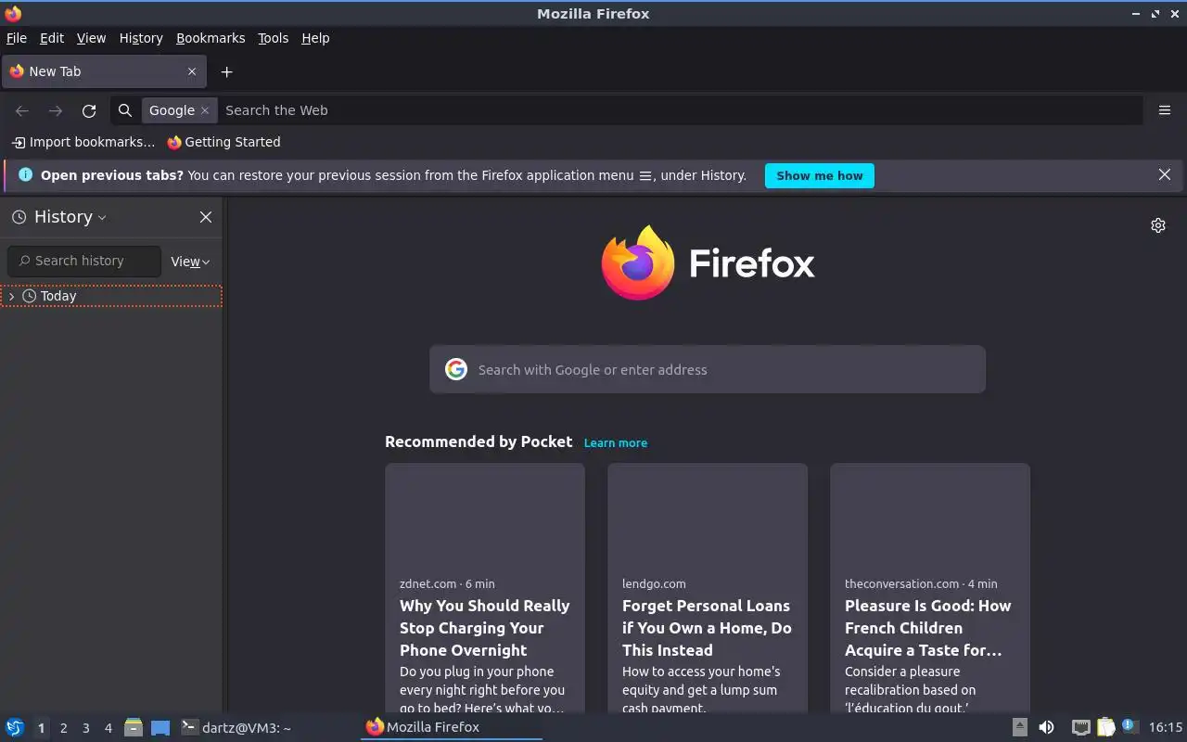Open the History sidebar switcher dropdown
The image size is (1187, 742).
pos(70,217)
